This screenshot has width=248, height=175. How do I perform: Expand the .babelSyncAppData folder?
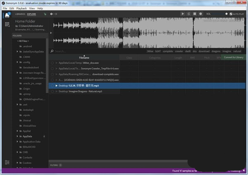(17, 52)
